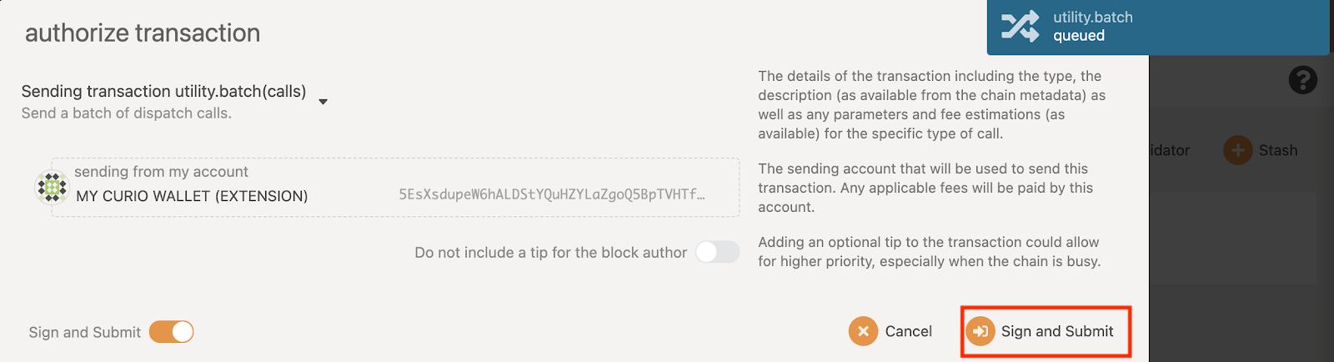Open help via the question mark icon

(x=1302, y=80)
